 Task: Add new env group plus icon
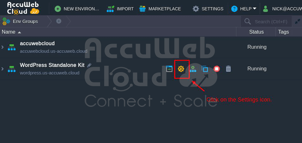point(59,21)
